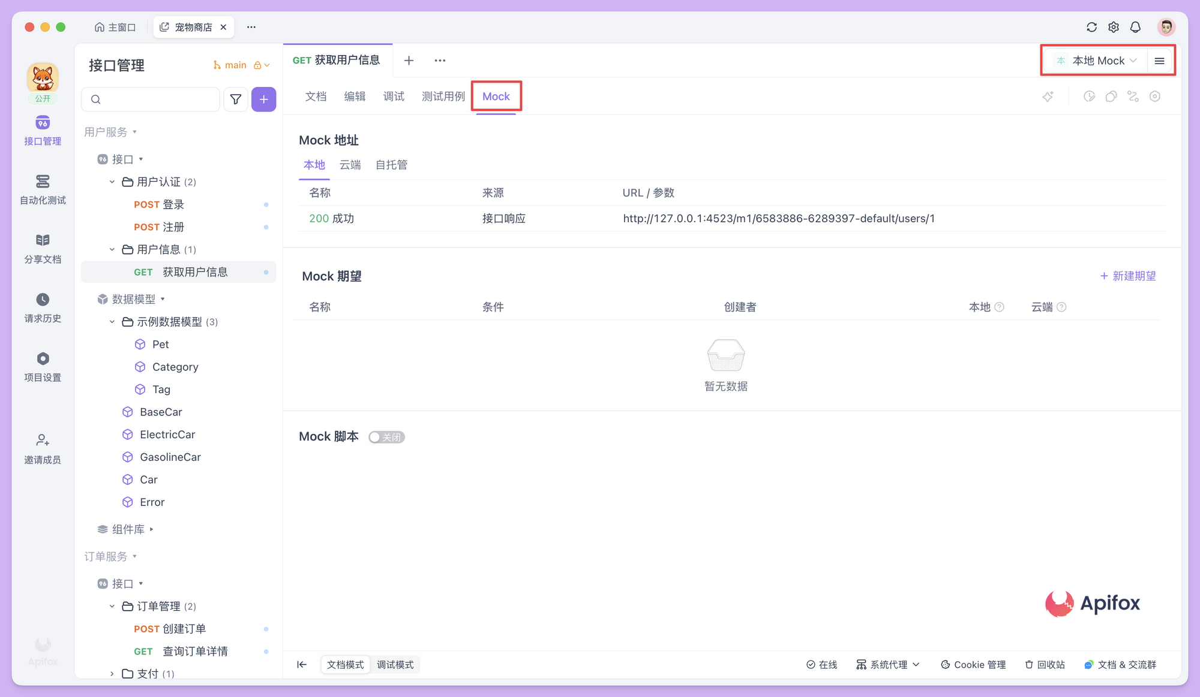The image size is (1200, 697).
Task: Open 邀请成员 from the sidebar
Action: point(42,448)
